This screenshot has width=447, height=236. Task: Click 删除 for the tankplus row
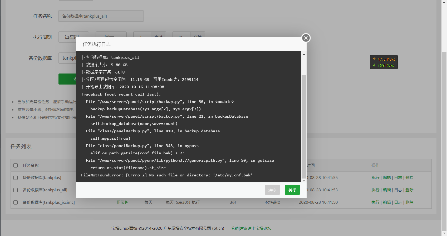coord(409,178)
